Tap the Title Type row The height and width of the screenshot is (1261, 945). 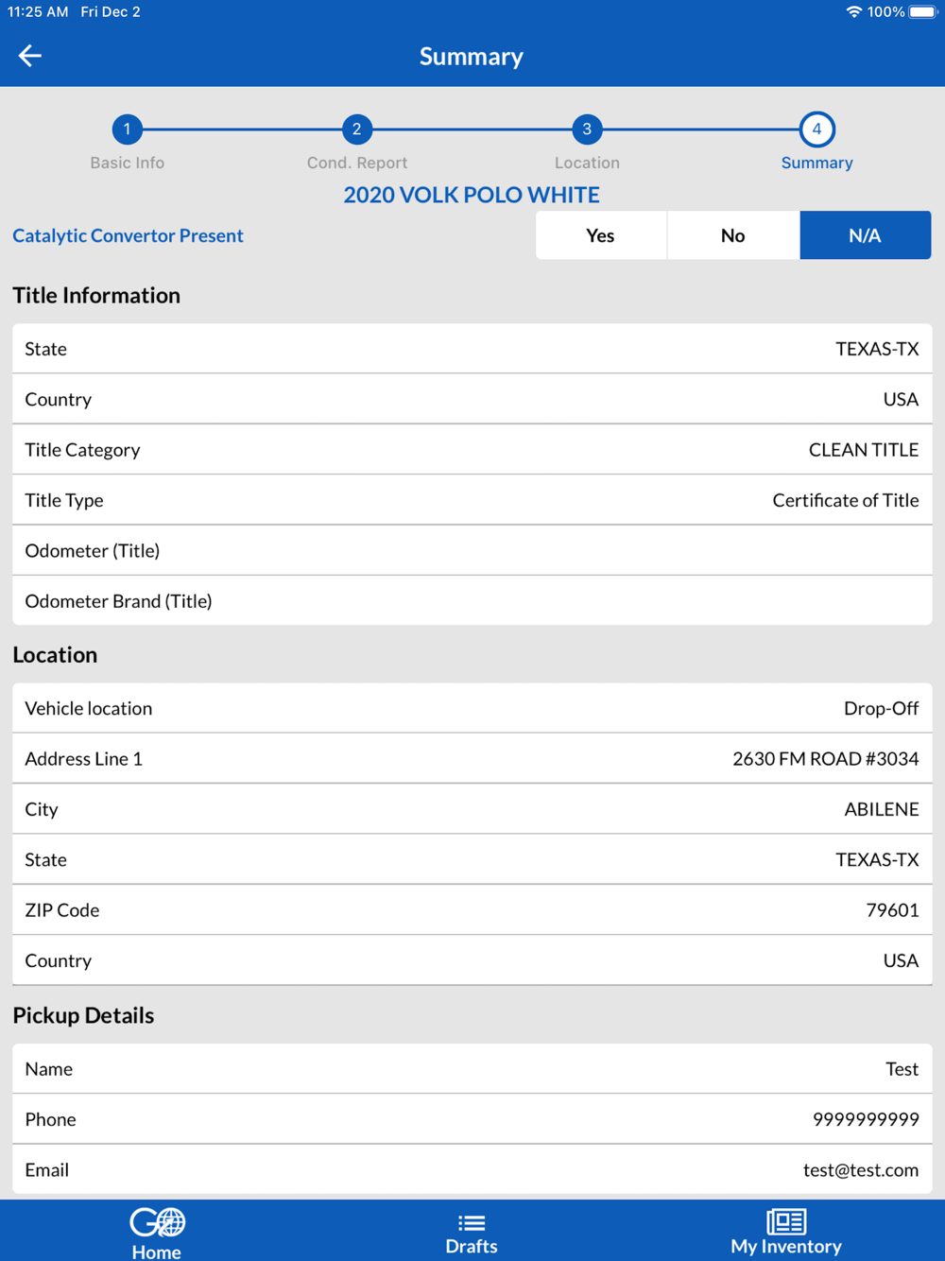[472, 500]
